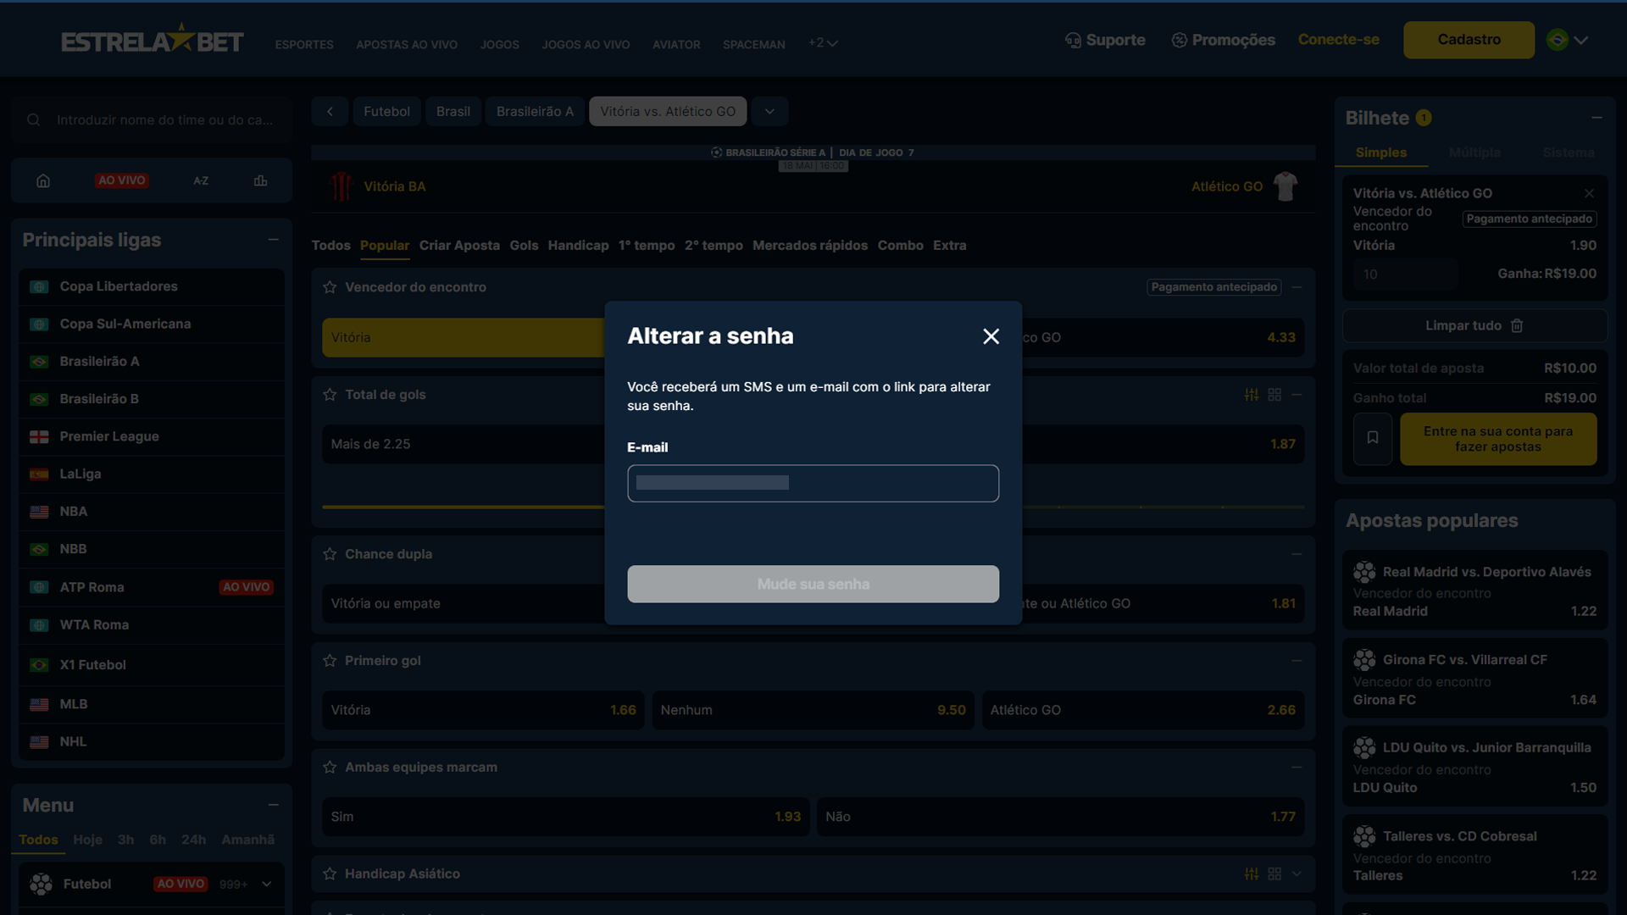Click the EstrelaBet logo
Viewport: 1627px width, 915px height.
point(153,40)
